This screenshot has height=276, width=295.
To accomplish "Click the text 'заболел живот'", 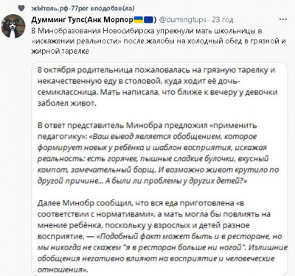I will pos(66,103).
